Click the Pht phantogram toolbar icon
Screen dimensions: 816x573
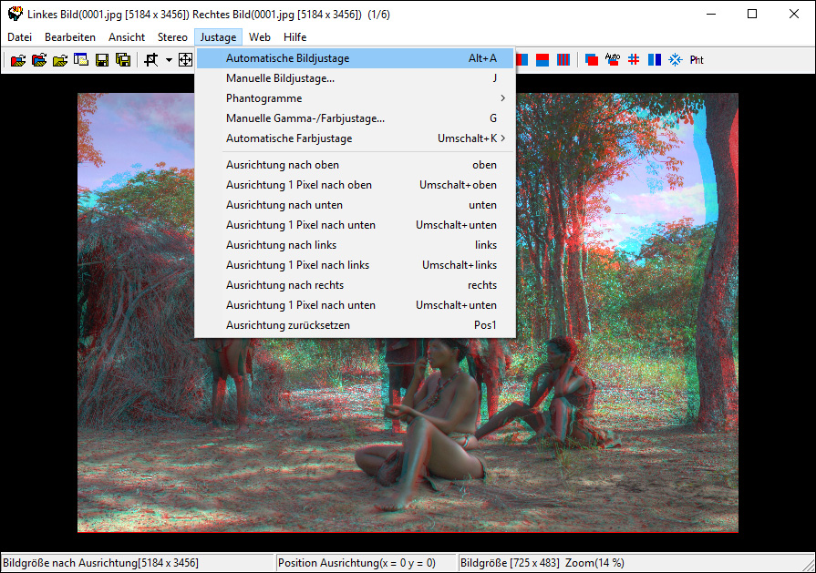click(x=697, y=60)
